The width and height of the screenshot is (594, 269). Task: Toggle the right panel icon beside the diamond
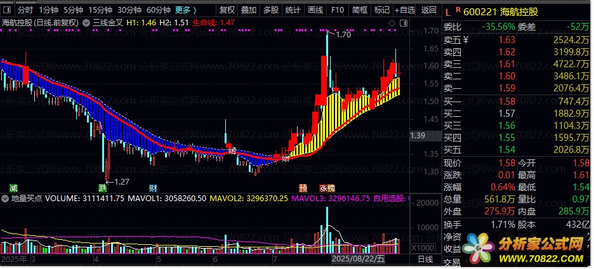[404, 23]
